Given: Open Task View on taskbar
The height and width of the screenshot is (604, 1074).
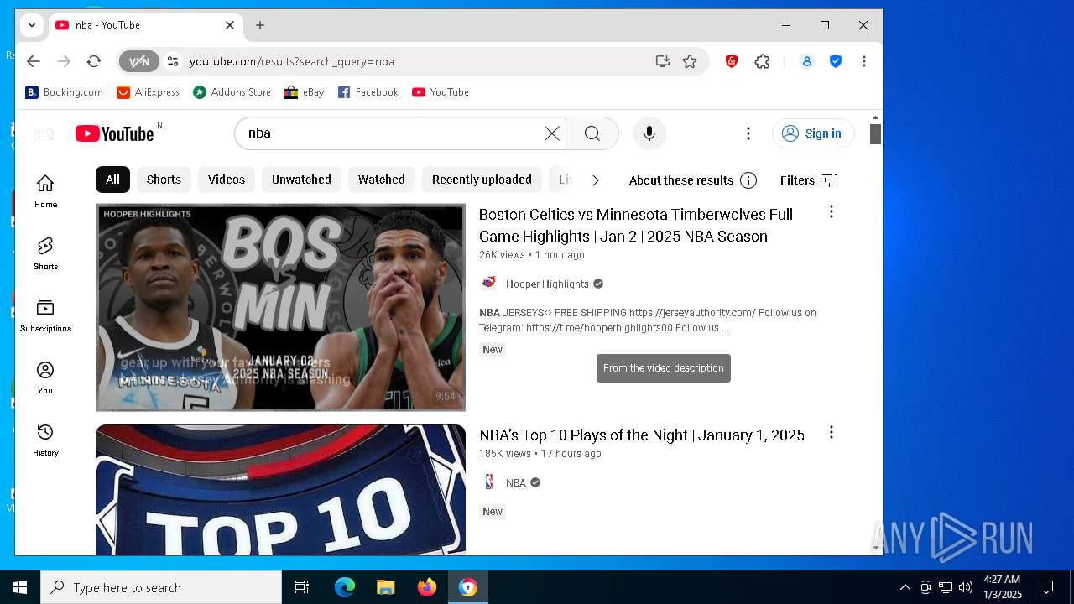Looking at the screenshot, I should pyautogui.click(x=302, y=587).
